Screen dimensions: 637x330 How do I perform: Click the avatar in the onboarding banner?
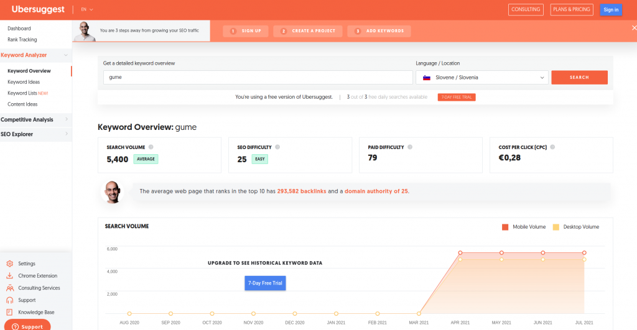(85, 31)
